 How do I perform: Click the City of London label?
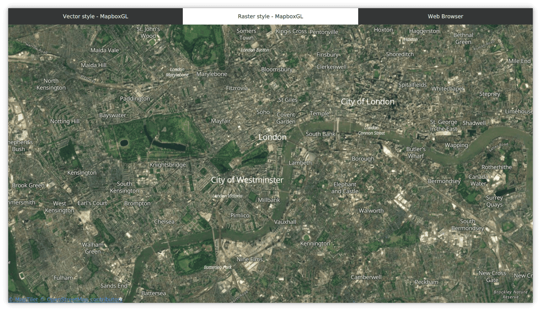pos(368,101)
